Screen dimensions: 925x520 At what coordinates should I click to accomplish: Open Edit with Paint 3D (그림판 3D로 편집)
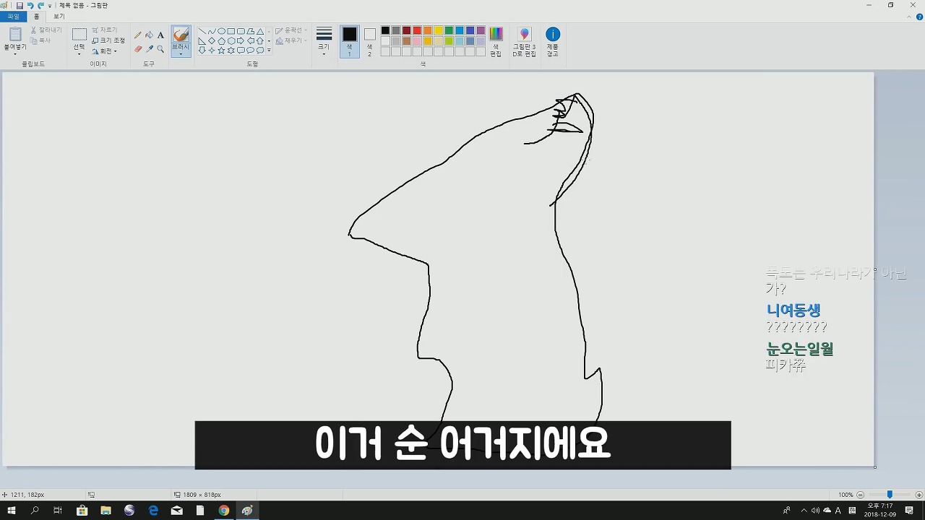[525, 41]
